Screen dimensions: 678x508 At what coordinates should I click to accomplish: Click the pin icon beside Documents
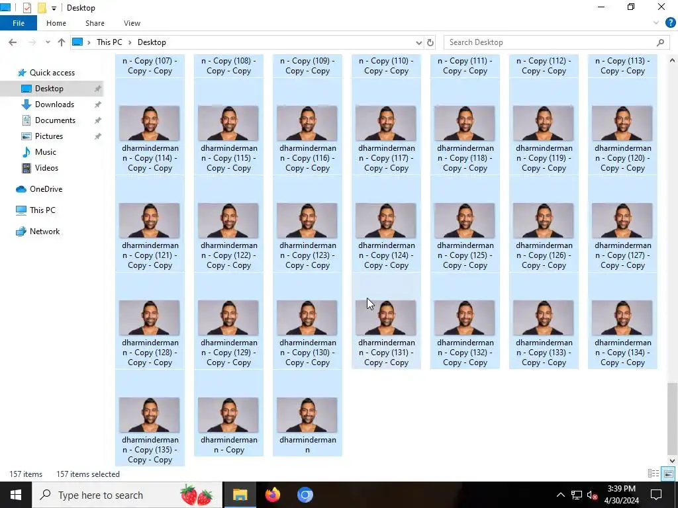[x=98, y=120]
